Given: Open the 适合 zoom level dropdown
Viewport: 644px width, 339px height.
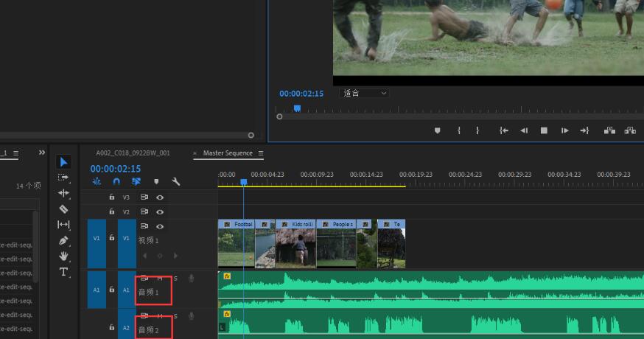Looking at the screenshot, I should 364,94.
